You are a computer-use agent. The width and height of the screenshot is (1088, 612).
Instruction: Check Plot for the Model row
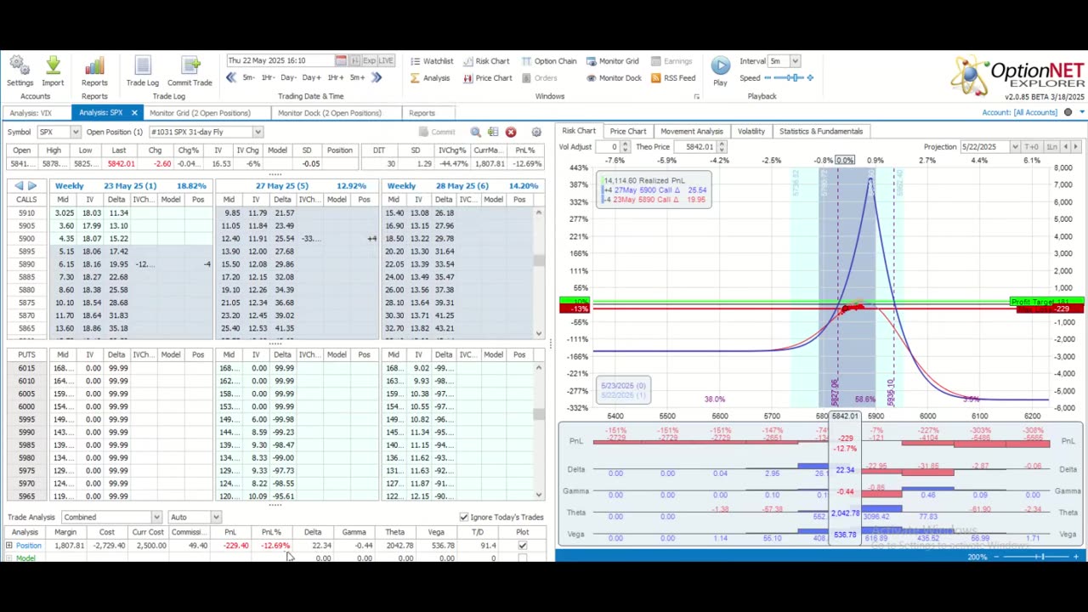[522, 558]
